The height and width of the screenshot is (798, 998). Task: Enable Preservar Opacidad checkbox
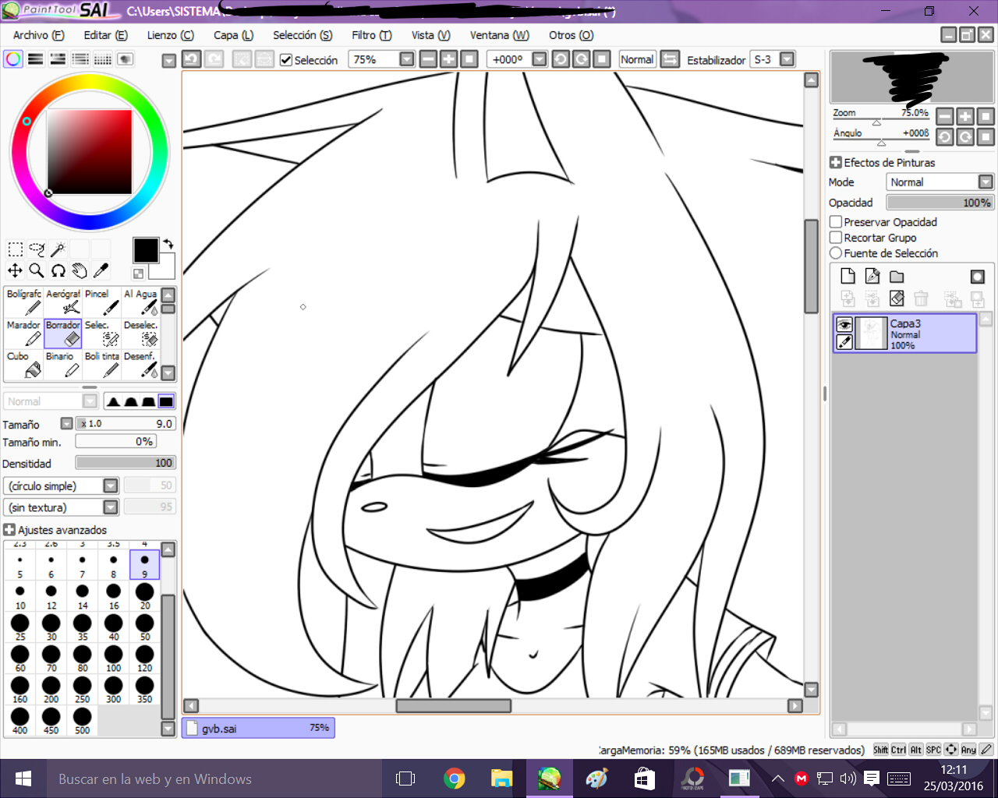tap(836, 222)
